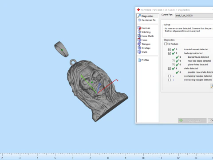Uncheck shells detected checkbox
213x160 pixels.
pos(170,68)
